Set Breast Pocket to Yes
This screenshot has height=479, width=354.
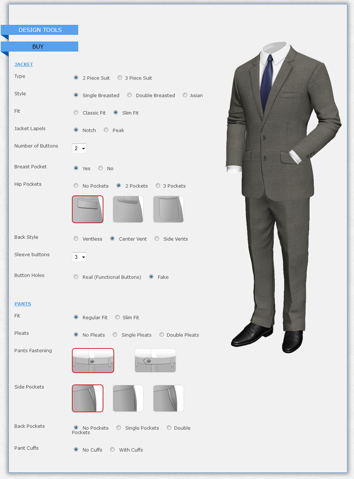[76, 168]
